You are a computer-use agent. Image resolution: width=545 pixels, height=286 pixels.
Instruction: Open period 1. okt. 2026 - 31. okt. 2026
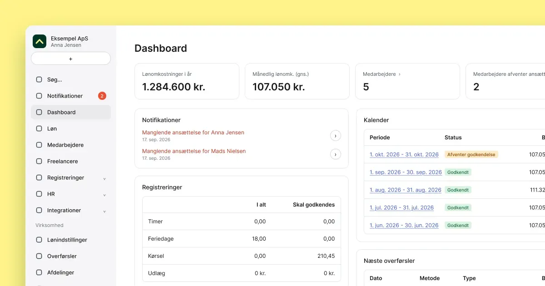click(x=404, y=154)
